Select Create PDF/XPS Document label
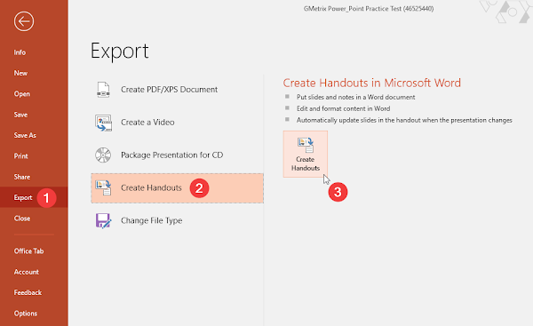The height and width of the screenshot is (326, 533). (170, 90)
